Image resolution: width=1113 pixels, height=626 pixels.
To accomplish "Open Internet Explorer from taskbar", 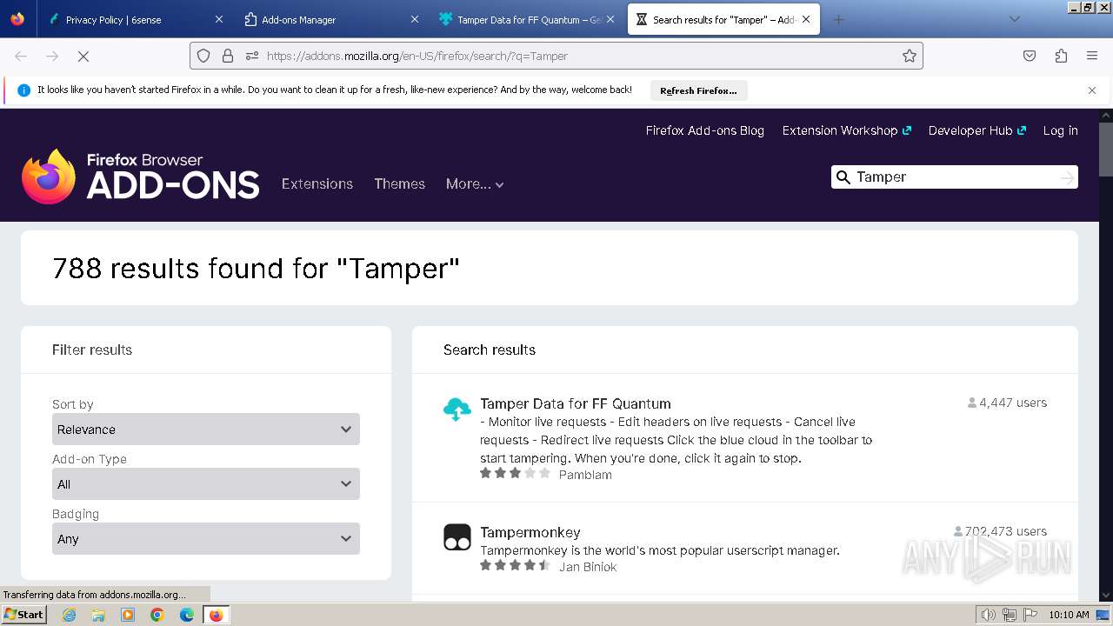I will click(70, 615).
